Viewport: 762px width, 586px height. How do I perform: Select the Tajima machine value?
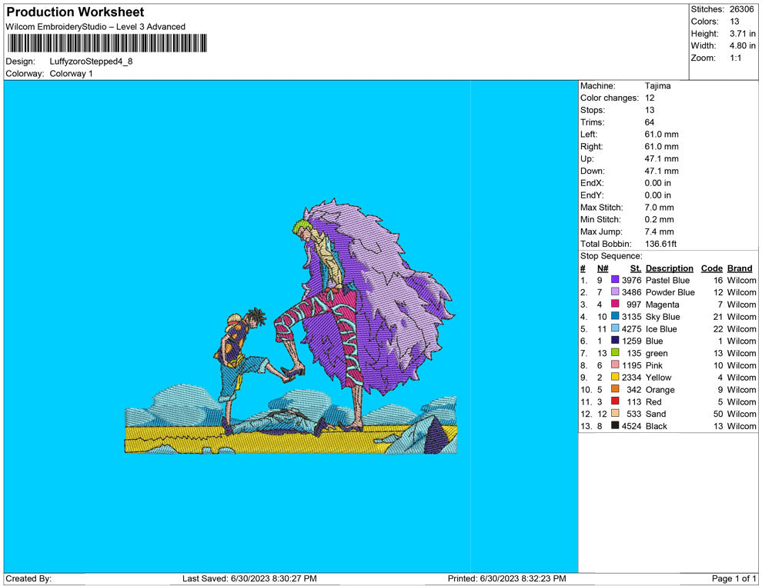pos(657,86)
